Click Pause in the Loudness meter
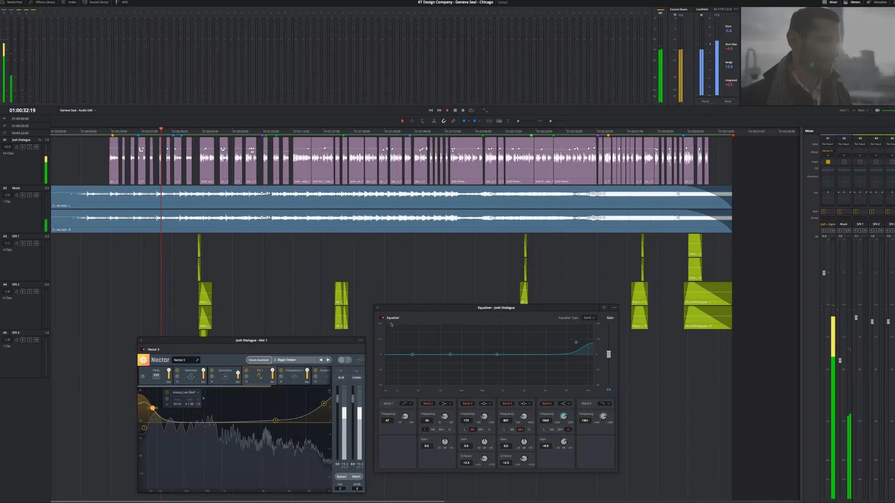This screenshot has width=895, height=503. [705, 101]
